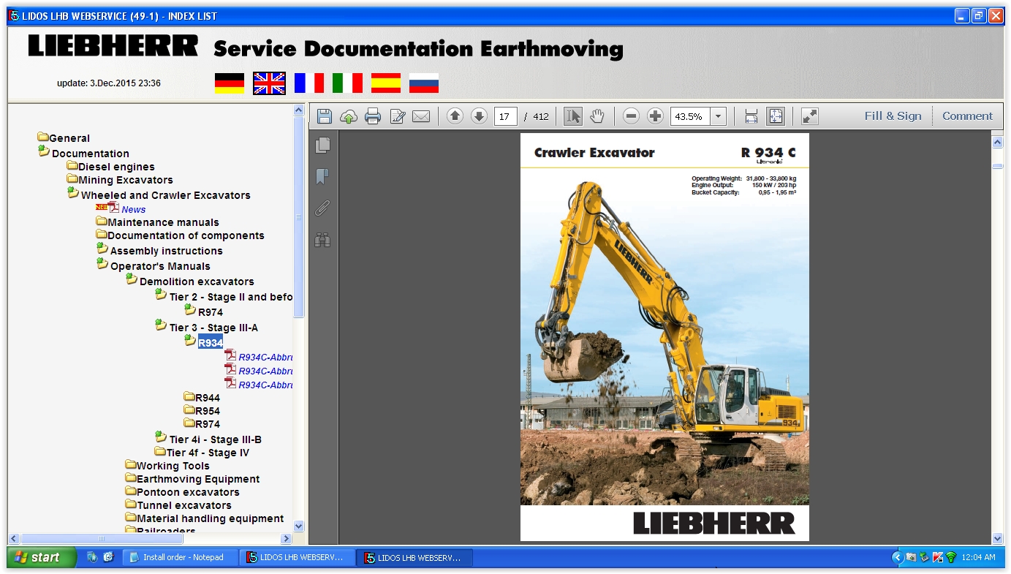
Task: Click the PDF viewer scroll-down arrow
Action: click(x=998, y=538)
